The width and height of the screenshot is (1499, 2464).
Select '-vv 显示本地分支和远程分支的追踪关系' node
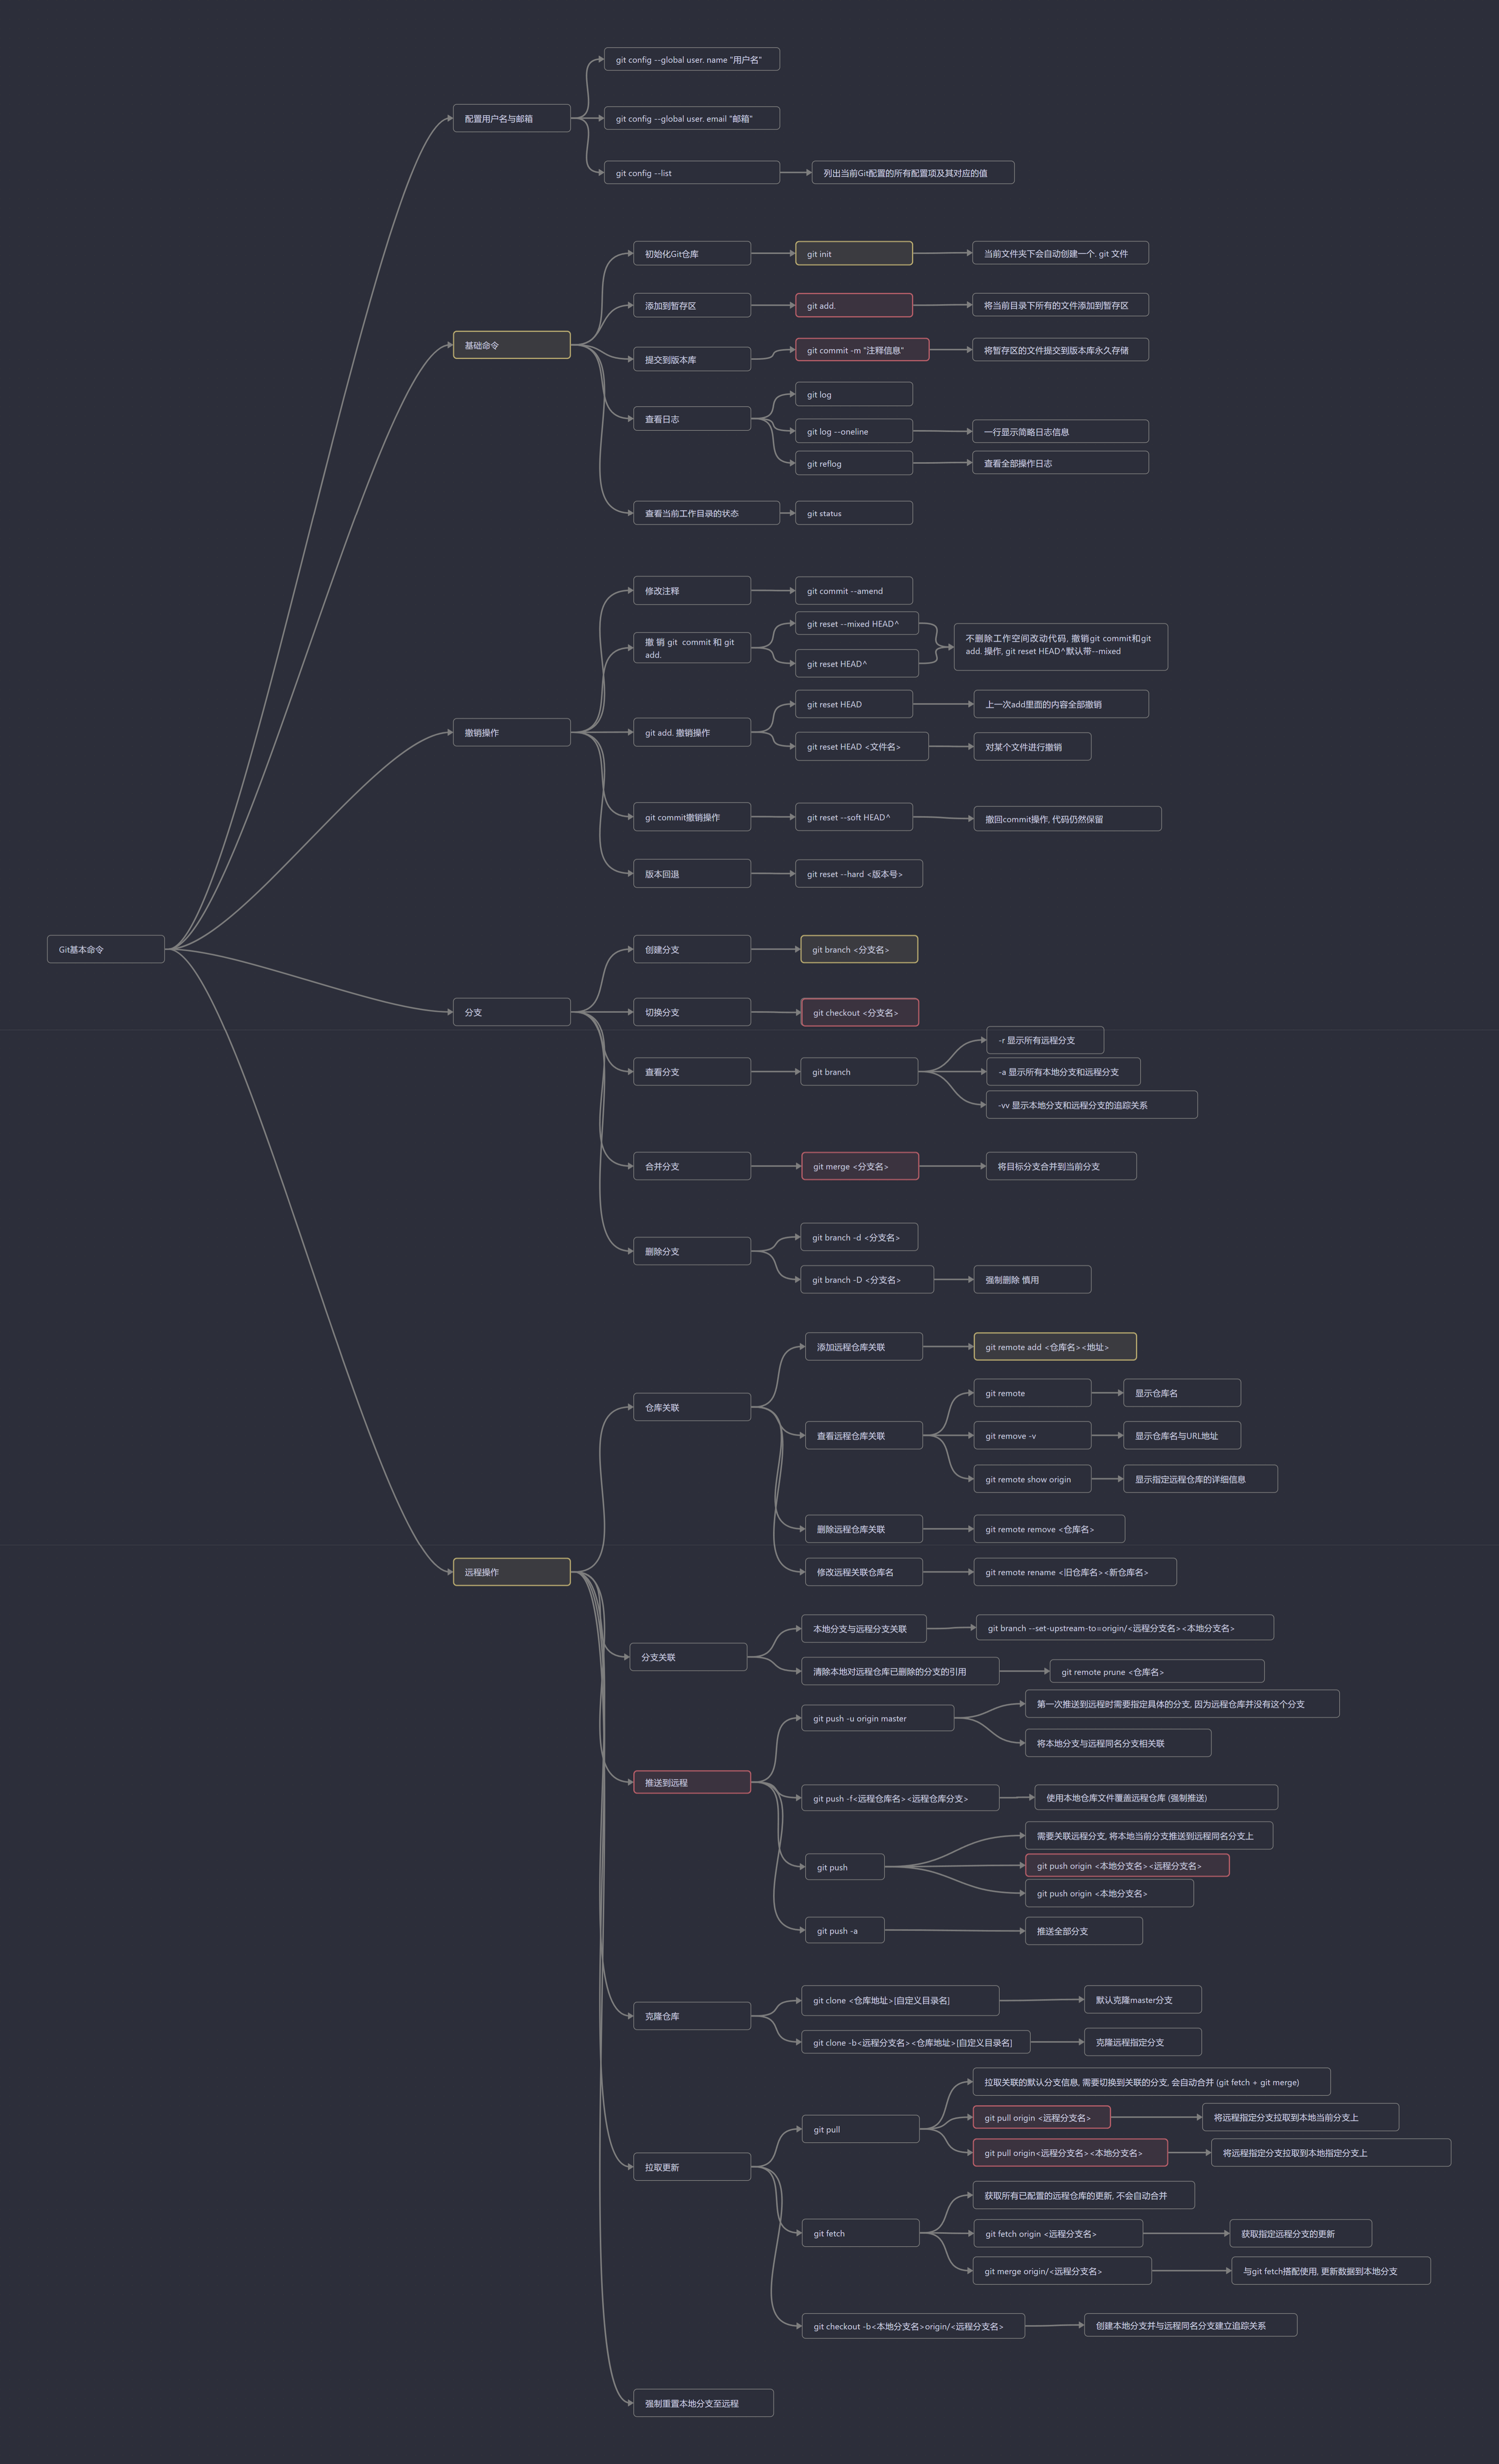click(1092, 1105)
